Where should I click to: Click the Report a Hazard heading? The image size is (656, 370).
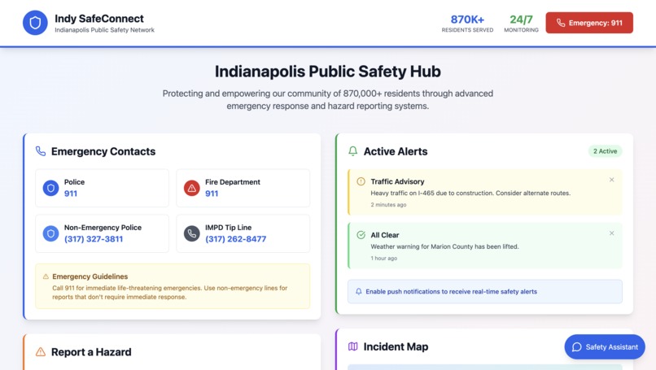click(91, 352)
